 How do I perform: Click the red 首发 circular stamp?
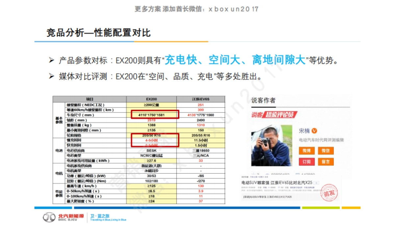point(329,193)
